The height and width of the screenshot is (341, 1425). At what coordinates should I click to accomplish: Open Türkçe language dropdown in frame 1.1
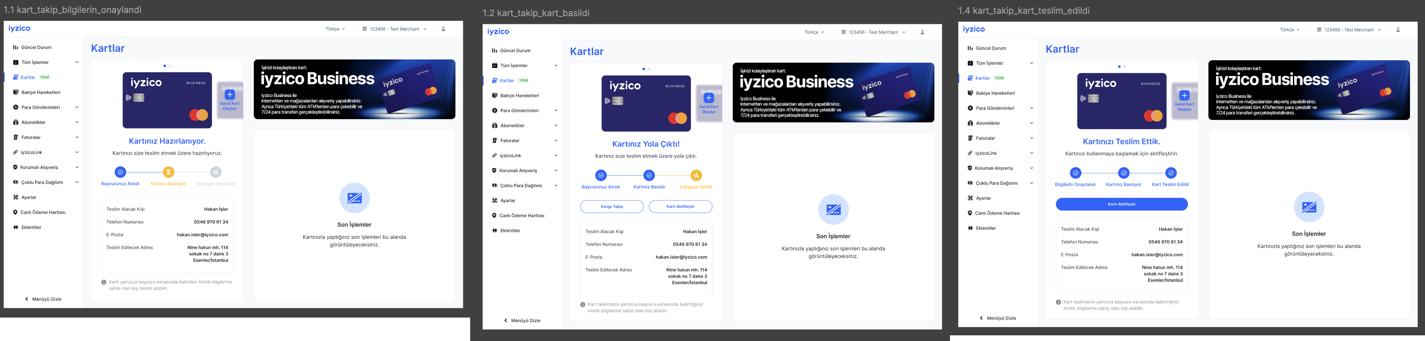tap(335, 29)
